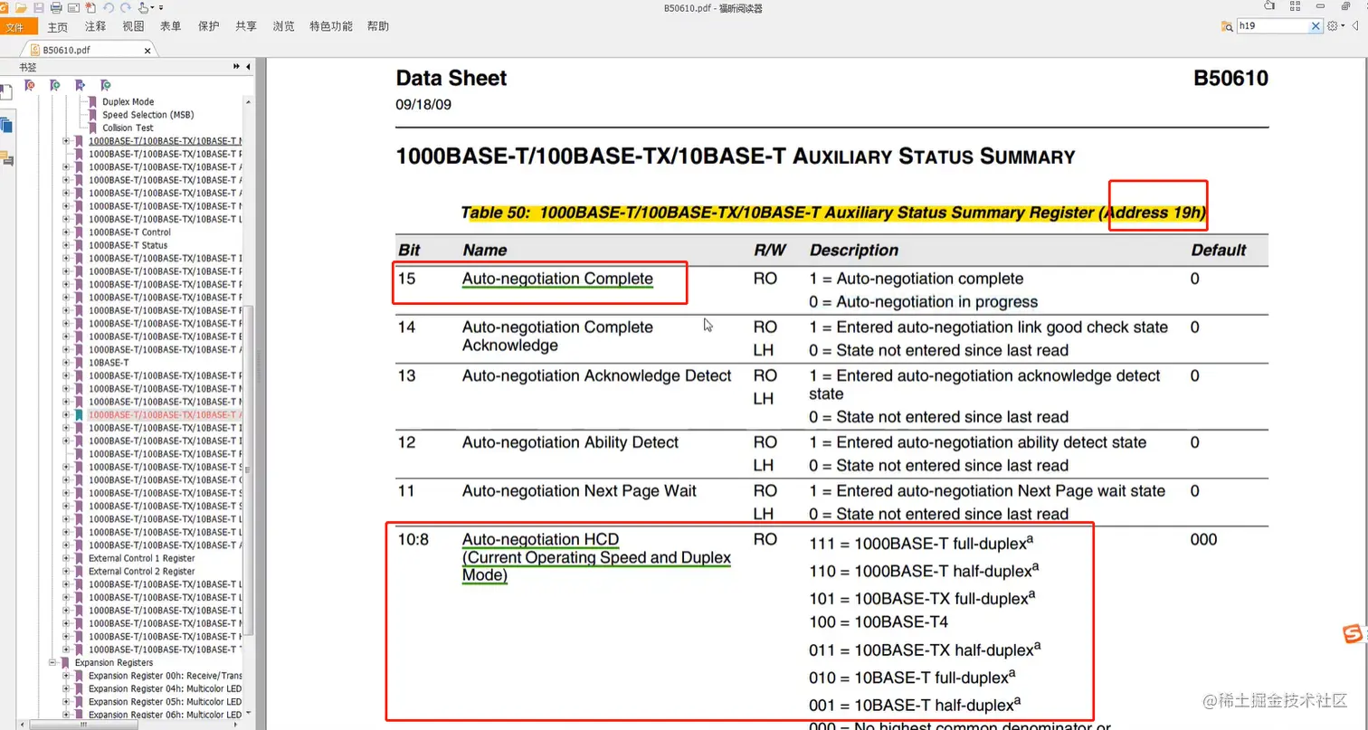Open the dropdown arrow beside search settings gear
The image size is (1368, 730).
(1342, 26)
